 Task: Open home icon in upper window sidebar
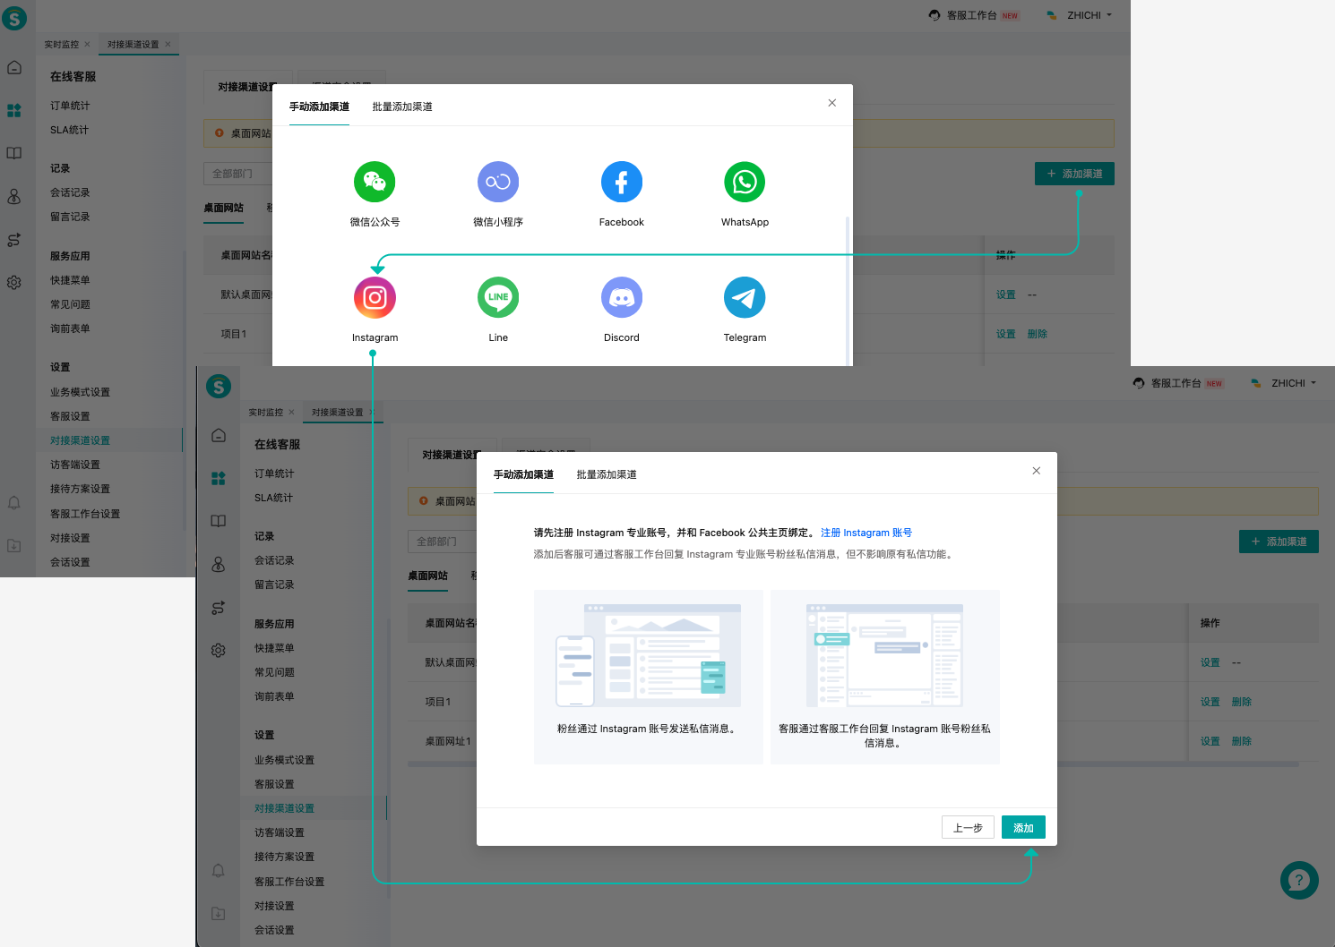coord(14,67)
